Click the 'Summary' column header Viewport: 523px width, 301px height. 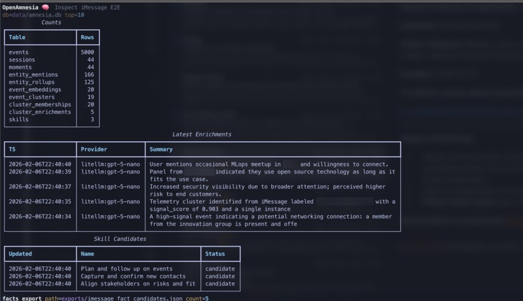point(161,150)
